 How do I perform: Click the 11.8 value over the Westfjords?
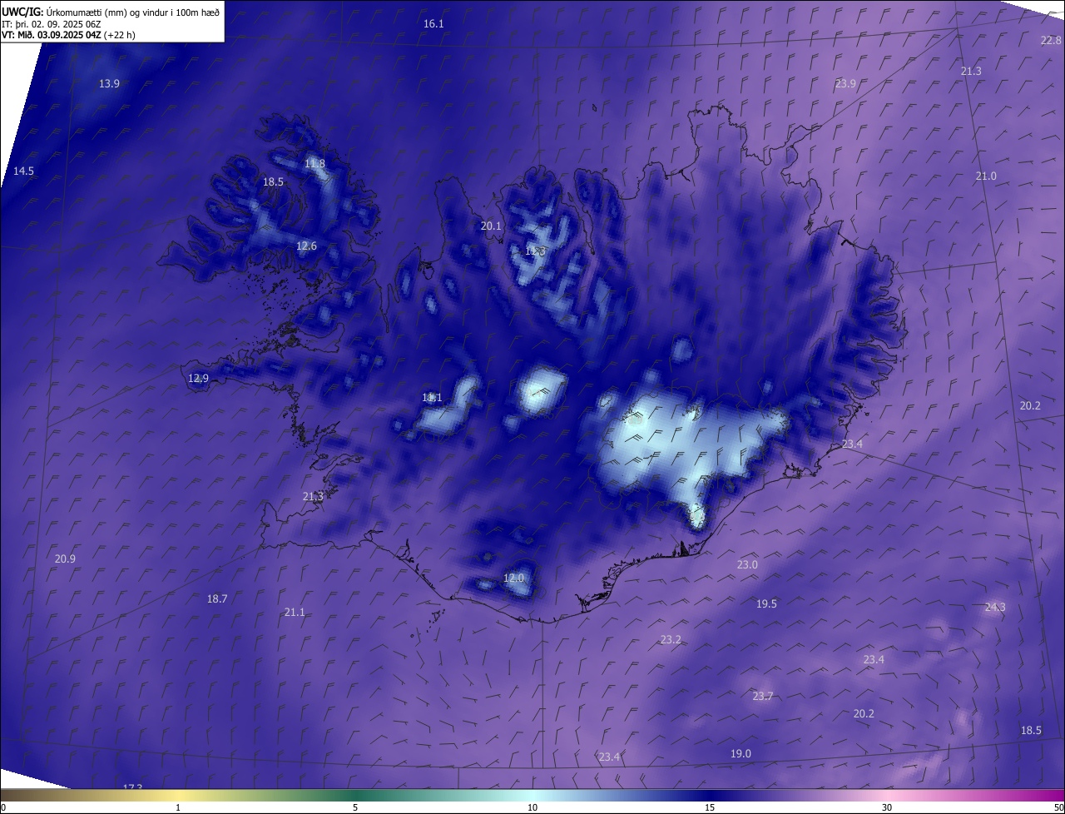[x=315, y=163]
